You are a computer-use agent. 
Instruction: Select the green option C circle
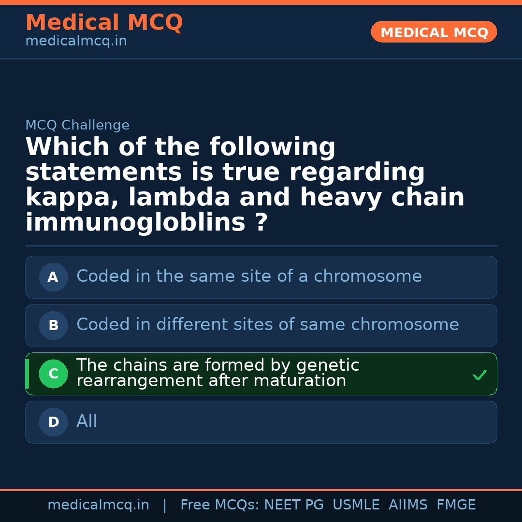coord(53,374)
